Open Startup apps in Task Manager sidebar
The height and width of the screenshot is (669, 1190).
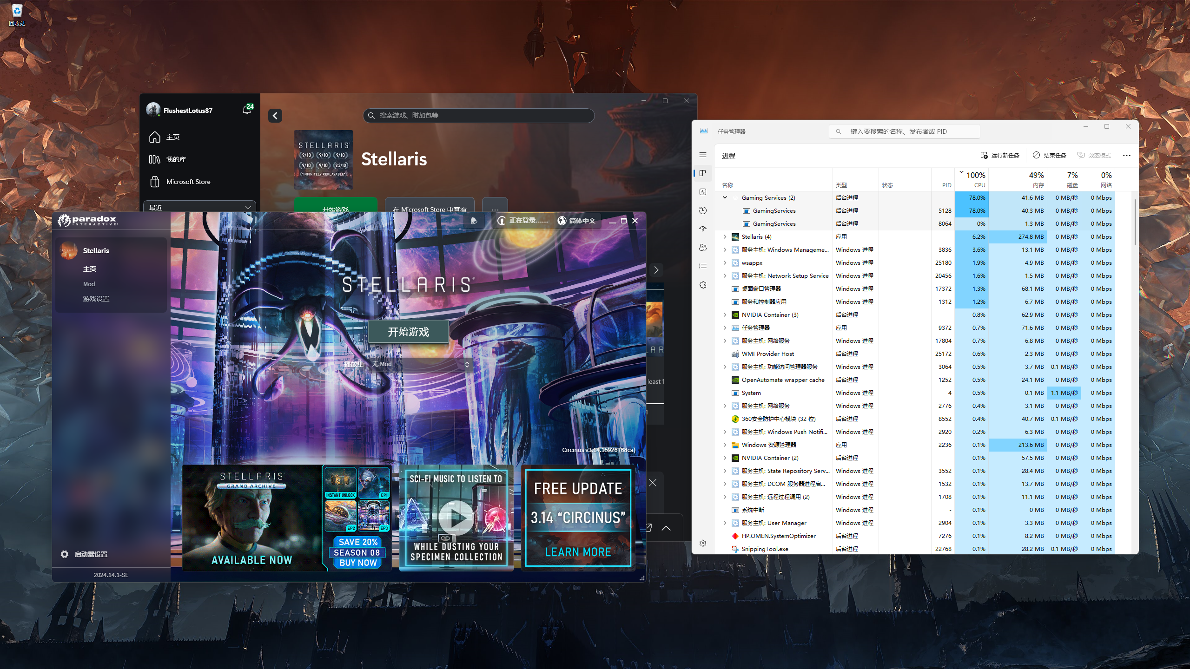(x=703, y=229)
